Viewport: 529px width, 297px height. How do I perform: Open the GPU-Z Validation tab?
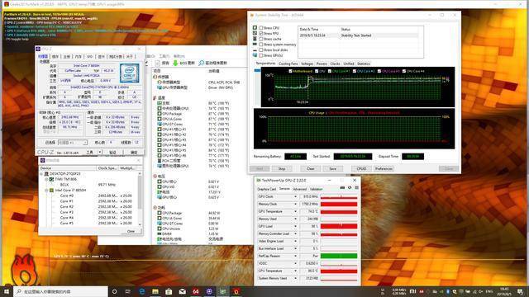point(316,189)
